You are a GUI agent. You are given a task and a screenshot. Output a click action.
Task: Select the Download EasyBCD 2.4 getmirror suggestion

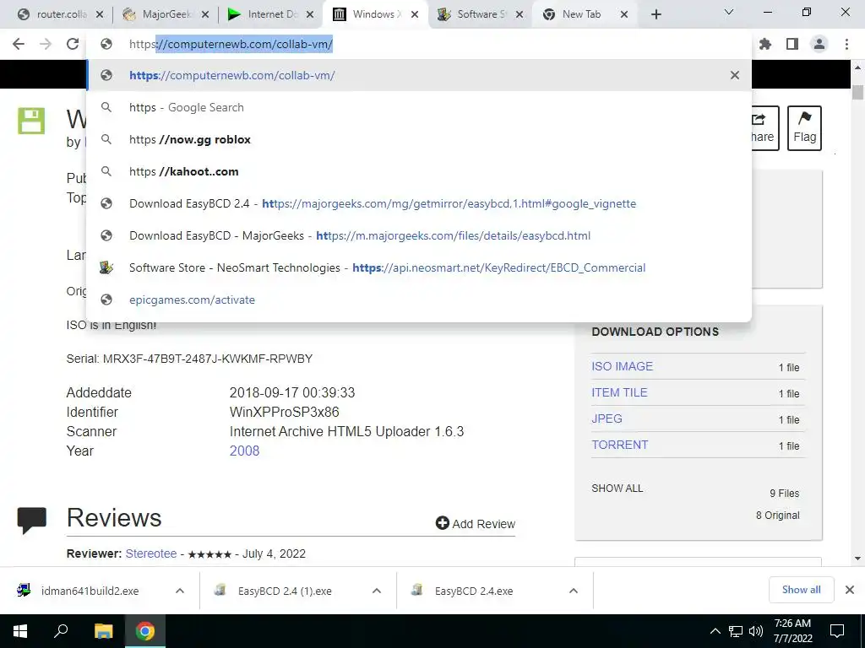pyautogui.click(x=419, y=203)
